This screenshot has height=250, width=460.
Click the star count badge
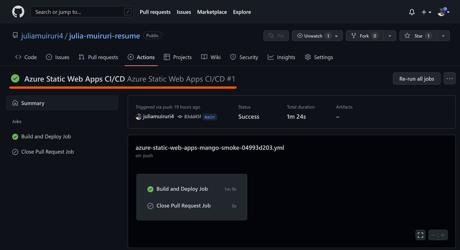pos(428,36)
